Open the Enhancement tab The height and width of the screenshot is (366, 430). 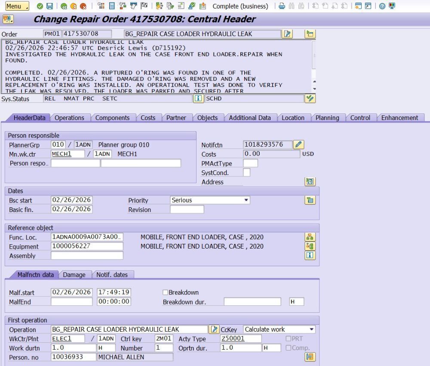pyautogui.click(x=400, y=118)
